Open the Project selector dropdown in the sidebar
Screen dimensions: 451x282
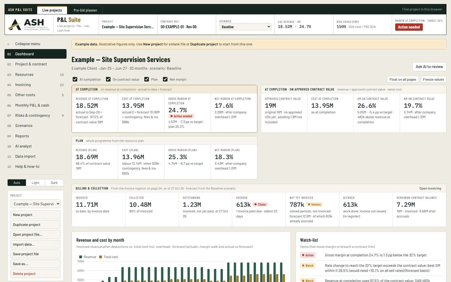(x=36, y=204)
